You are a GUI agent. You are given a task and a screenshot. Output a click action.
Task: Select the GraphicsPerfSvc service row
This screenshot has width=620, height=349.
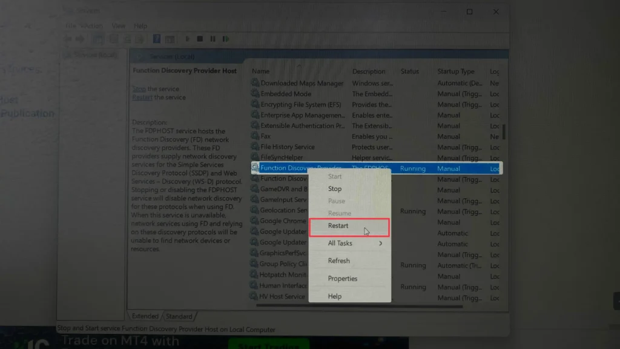coord(283,253)
